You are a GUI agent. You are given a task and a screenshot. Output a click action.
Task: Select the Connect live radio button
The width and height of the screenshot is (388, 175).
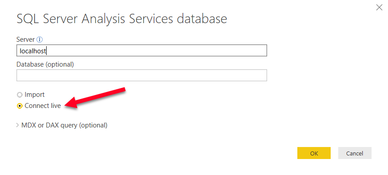tap(20, 106)
